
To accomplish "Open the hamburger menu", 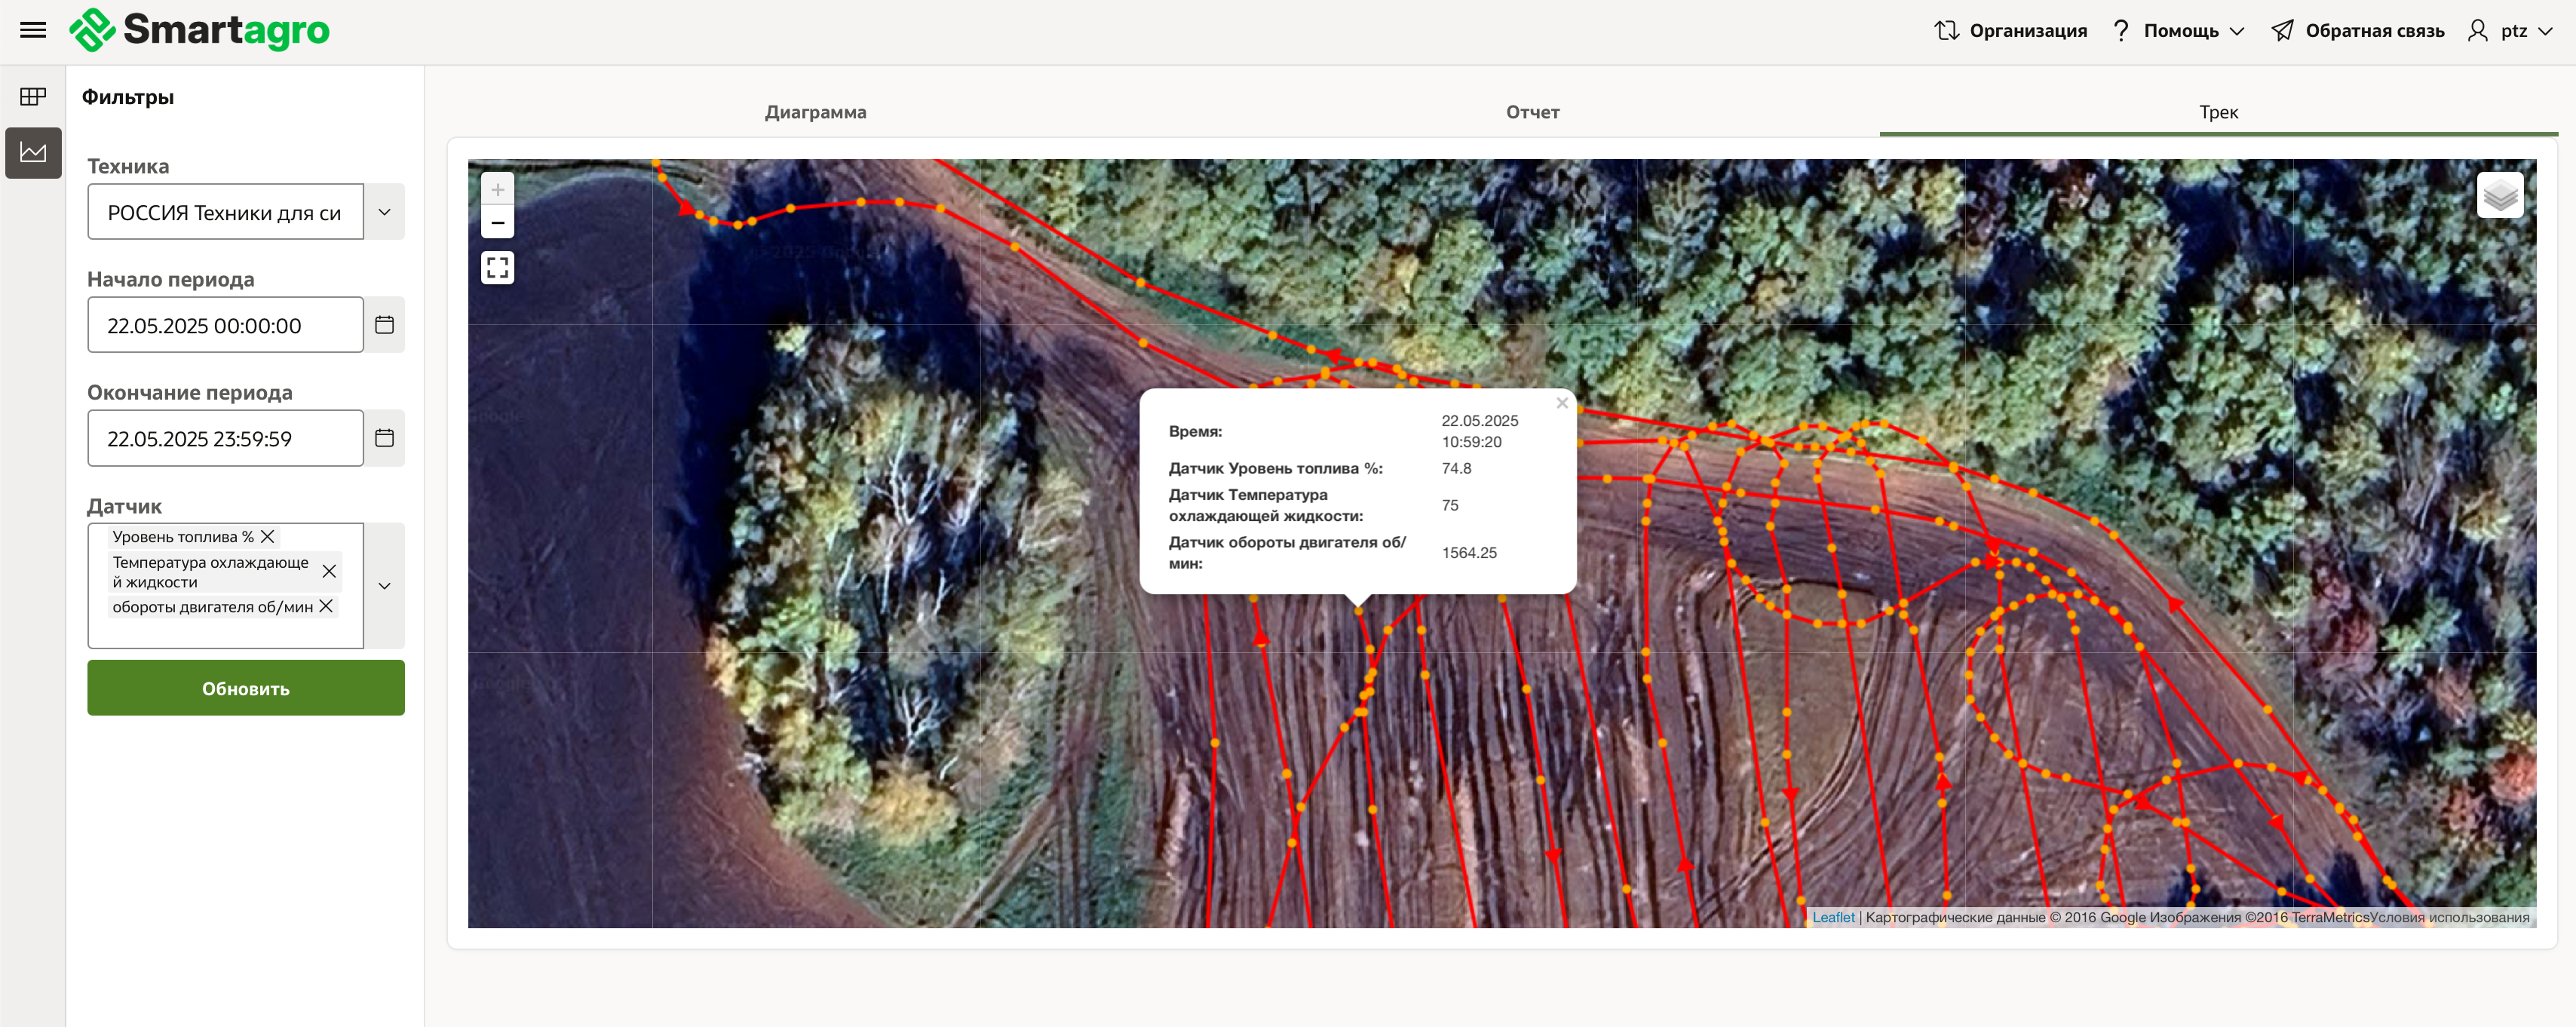I will point(33,30).
